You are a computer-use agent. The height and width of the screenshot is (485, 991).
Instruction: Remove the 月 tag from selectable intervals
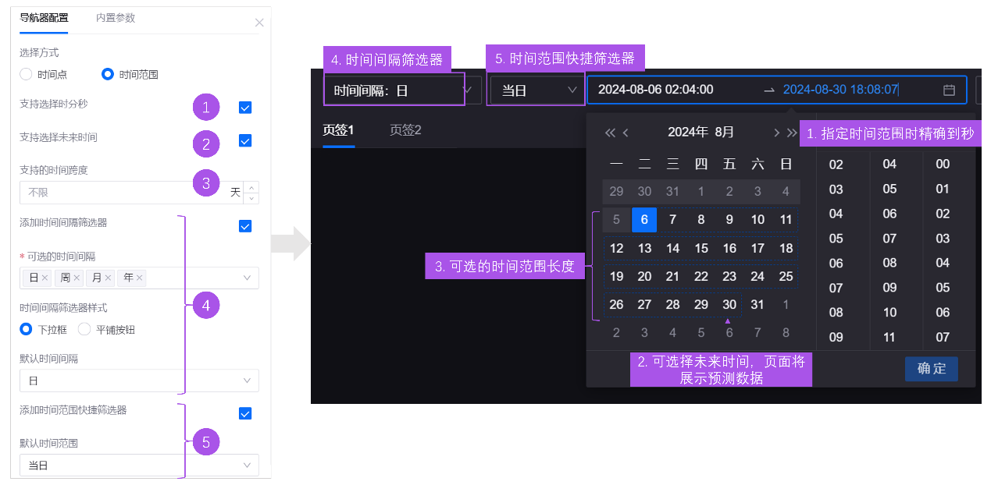[109, 278]
